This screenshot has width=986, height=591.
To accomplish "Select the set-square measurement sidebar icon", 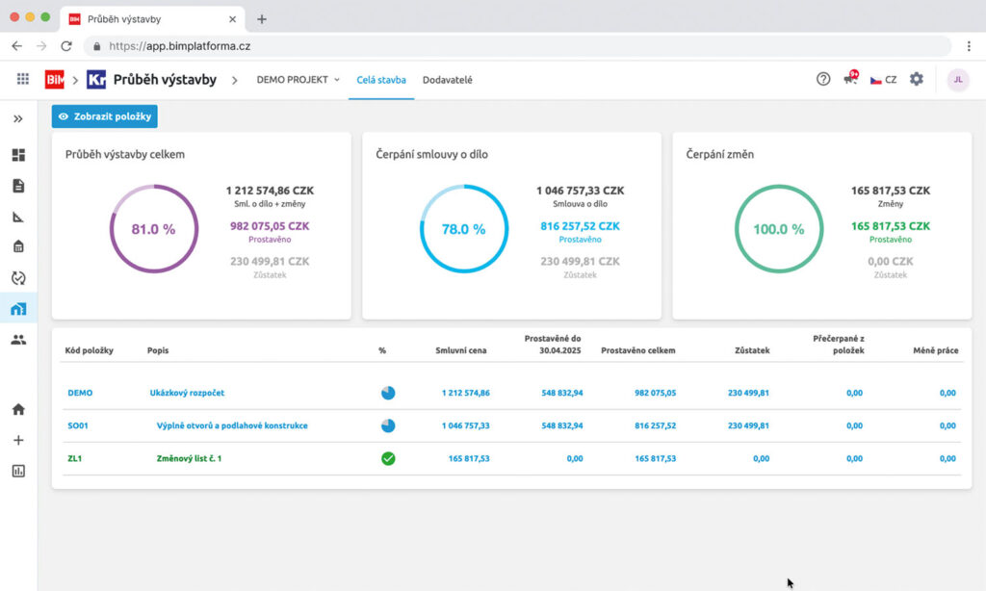I will (18, 217).
